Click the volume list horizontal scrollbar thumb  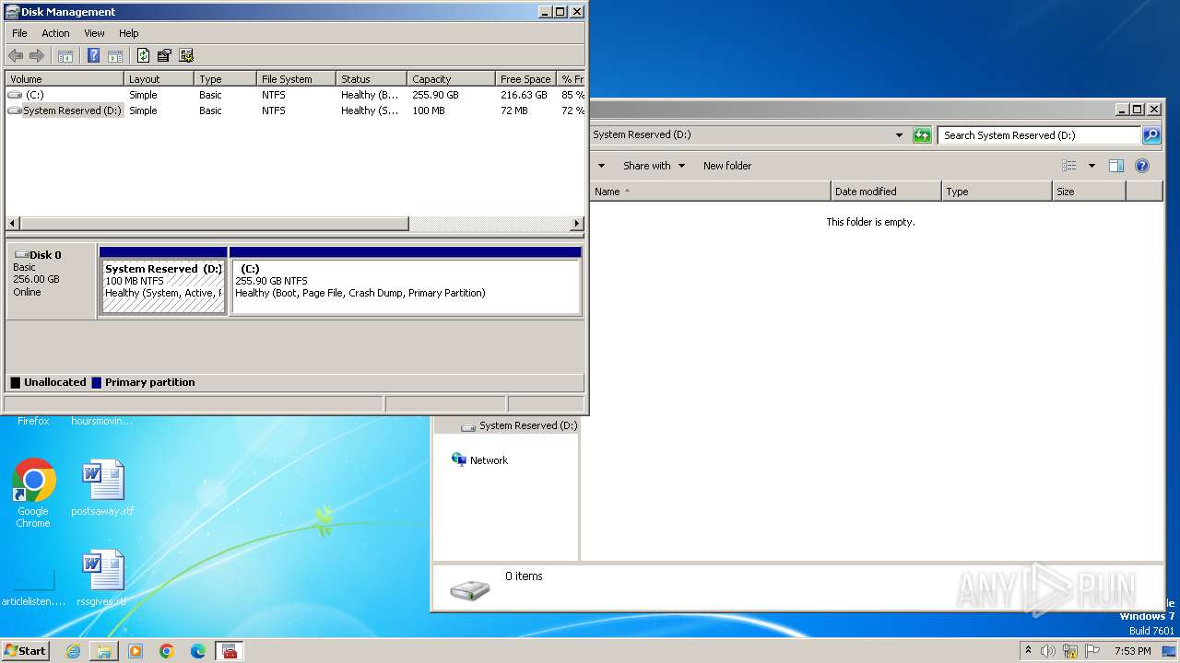pyautogui.click(x=214, y=224)
